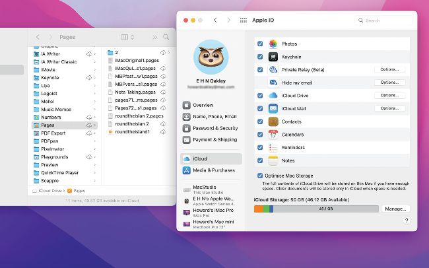Open the Finder view mode dropdown
The width and height of the screenshot is (429, 268).
pyautogui.click(x=127, y=37)
